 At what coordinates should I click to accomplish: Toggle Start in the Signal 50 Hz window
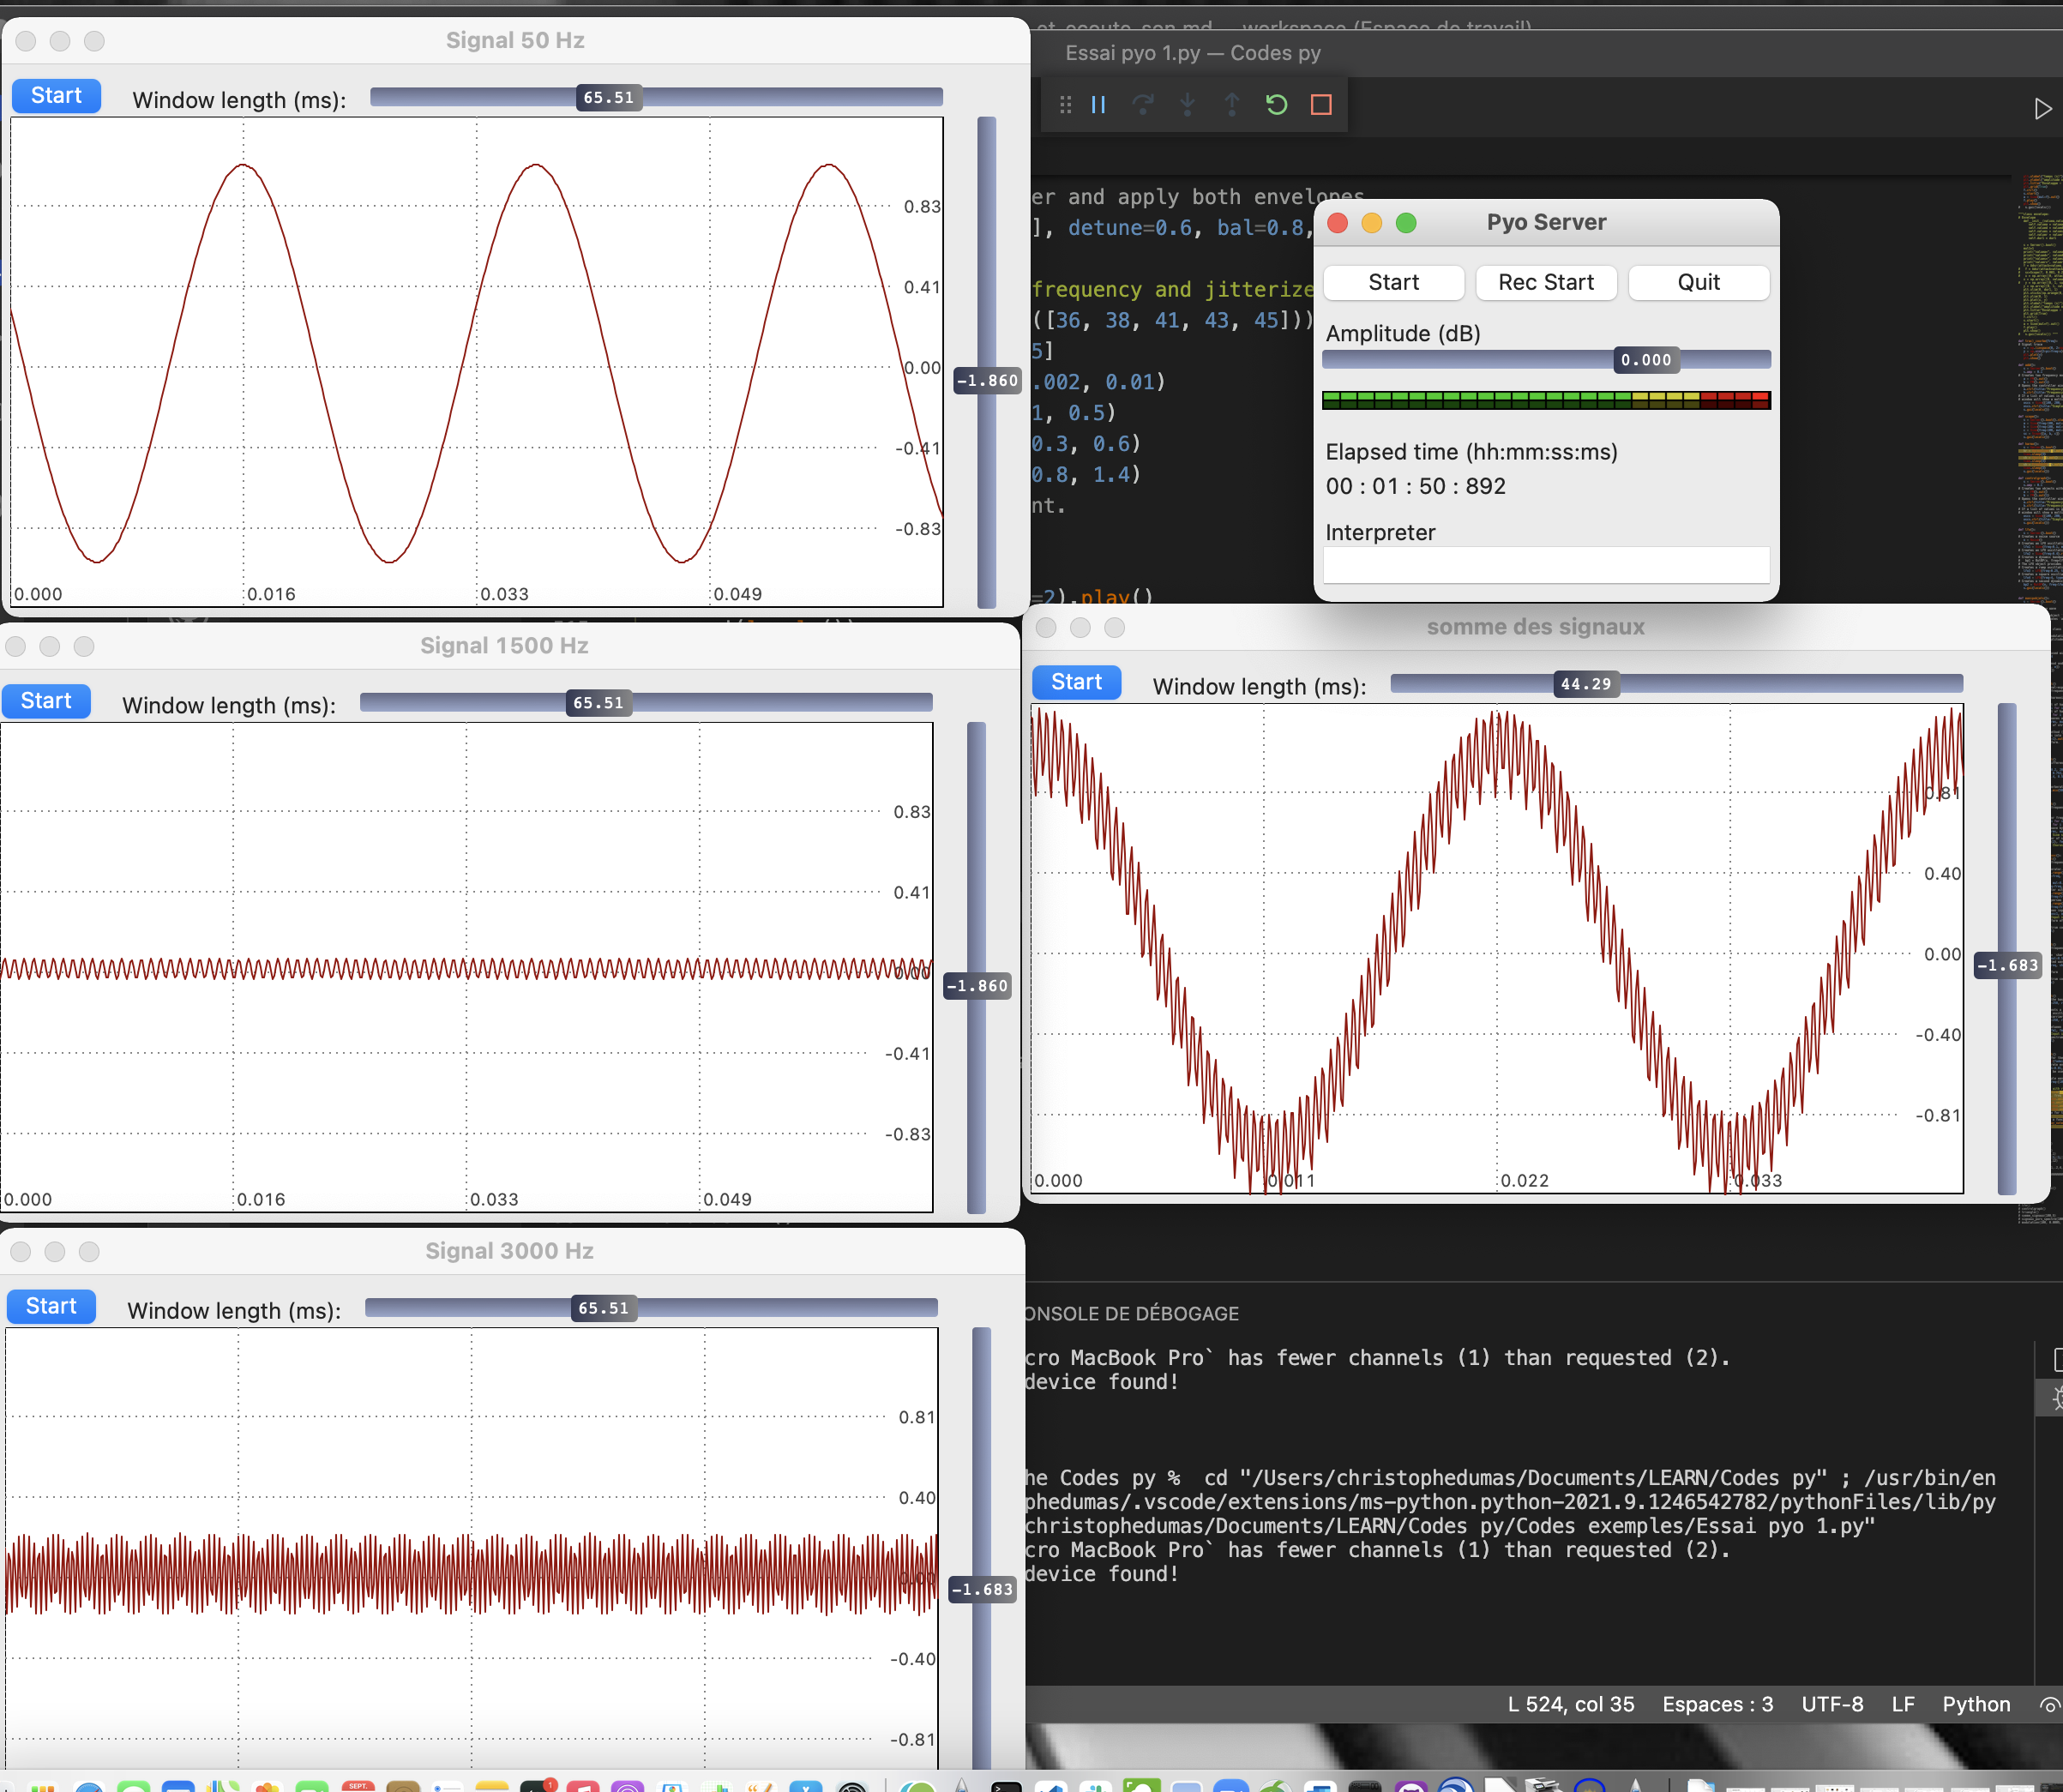point(56,96)
